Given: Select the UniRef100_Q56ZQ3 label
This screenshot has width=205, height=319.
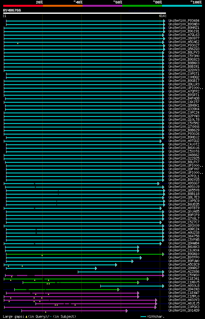Looking at the screenshot, I should pyautogui.click(x=184, y=49).
